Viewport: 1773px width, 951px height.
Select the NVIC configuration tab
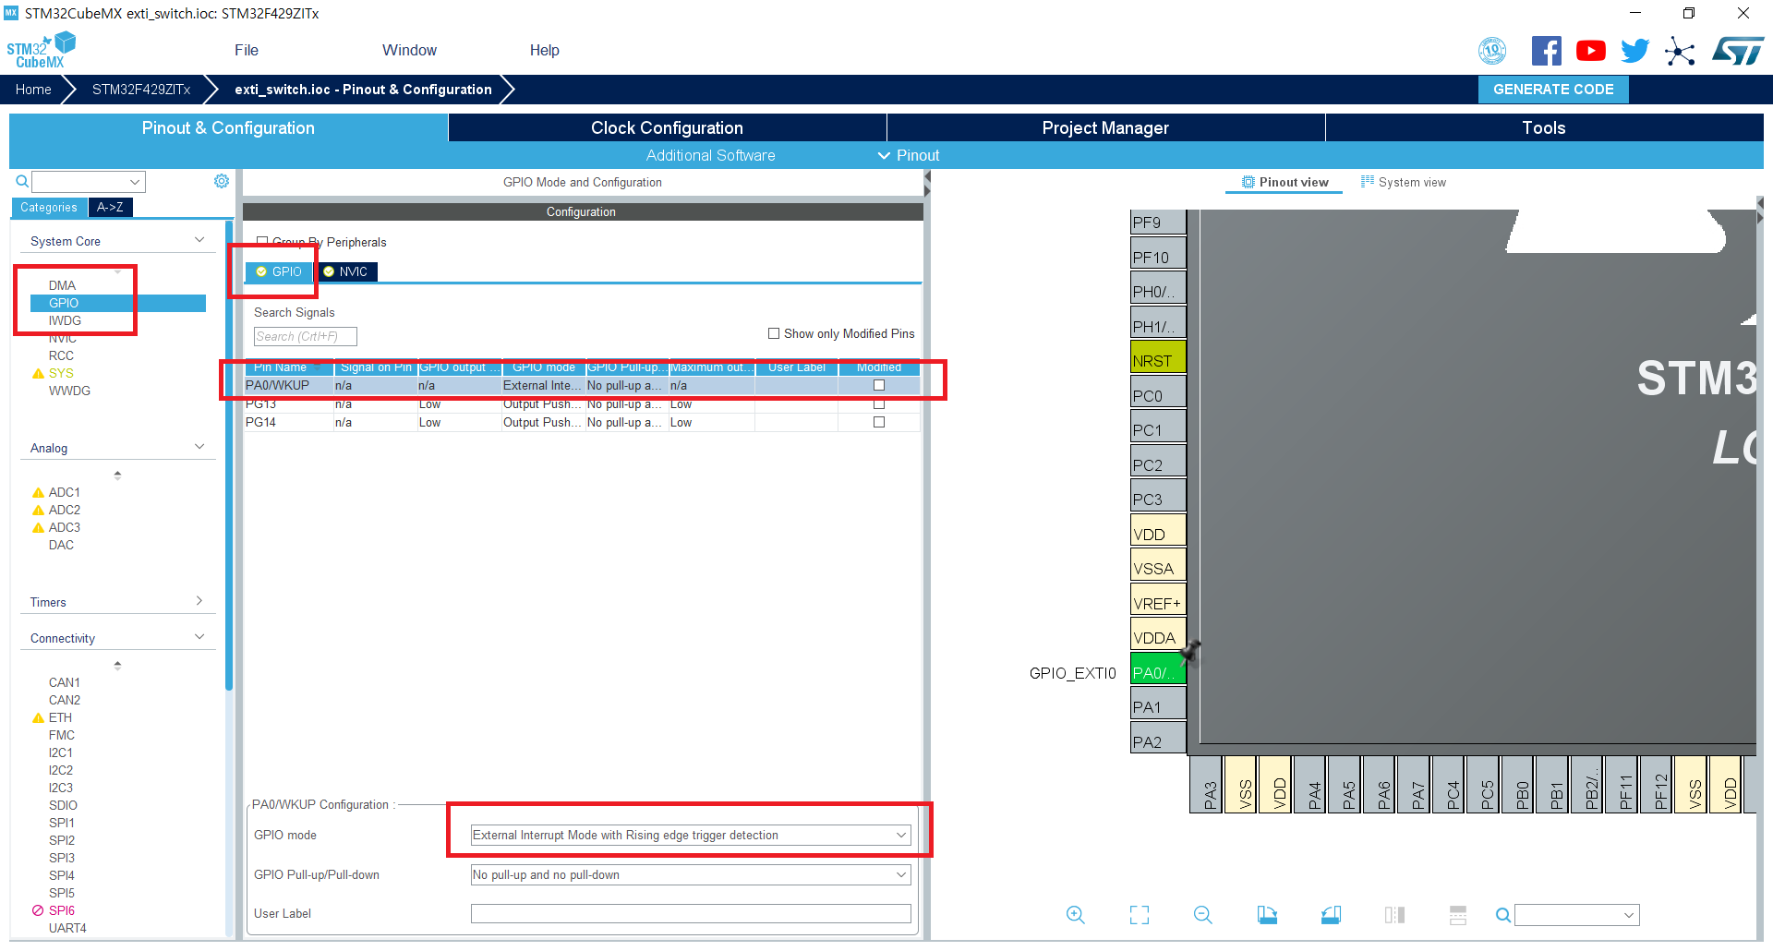(x=346, y=271)
